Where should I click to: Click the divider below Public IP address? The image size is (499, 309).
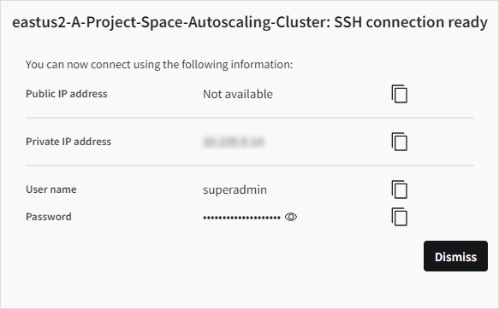tap(250, 118)
